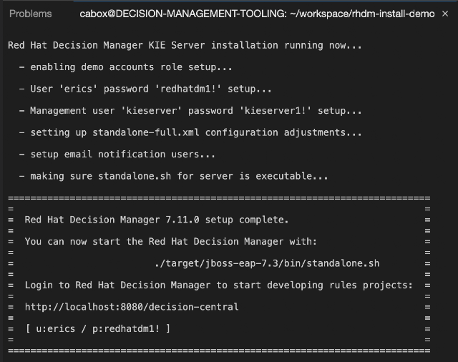Click the top equals-sign banner border

coord(219,198)
